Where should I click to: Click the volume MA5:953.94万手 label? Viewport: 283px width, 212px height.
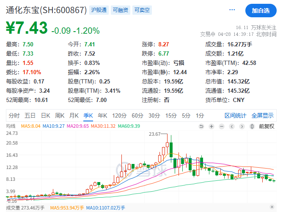(x=67, y=208)
